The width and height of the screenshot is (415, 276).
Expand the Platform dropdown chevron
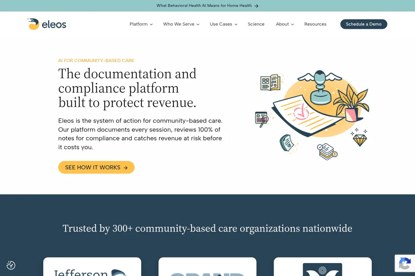click(151, 24)
